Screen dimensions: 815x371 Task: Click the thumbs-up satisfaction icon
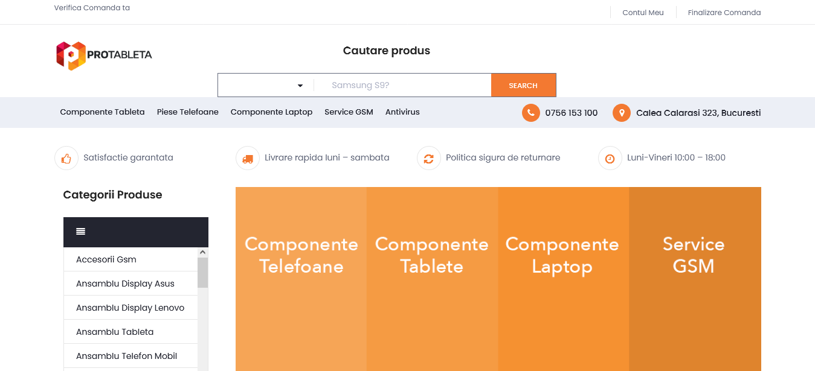[x=66, y=158]
